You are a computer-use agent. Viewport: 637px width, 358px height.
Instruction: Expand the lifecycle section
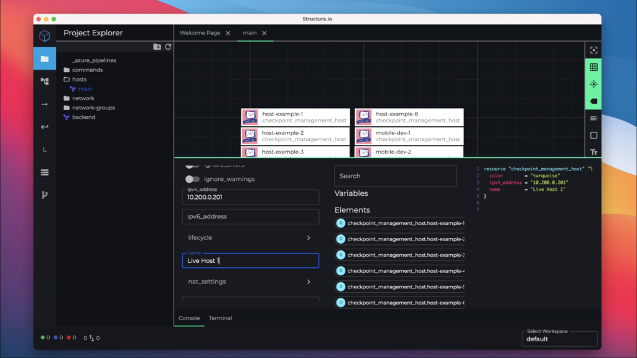(x=251, y=238)
